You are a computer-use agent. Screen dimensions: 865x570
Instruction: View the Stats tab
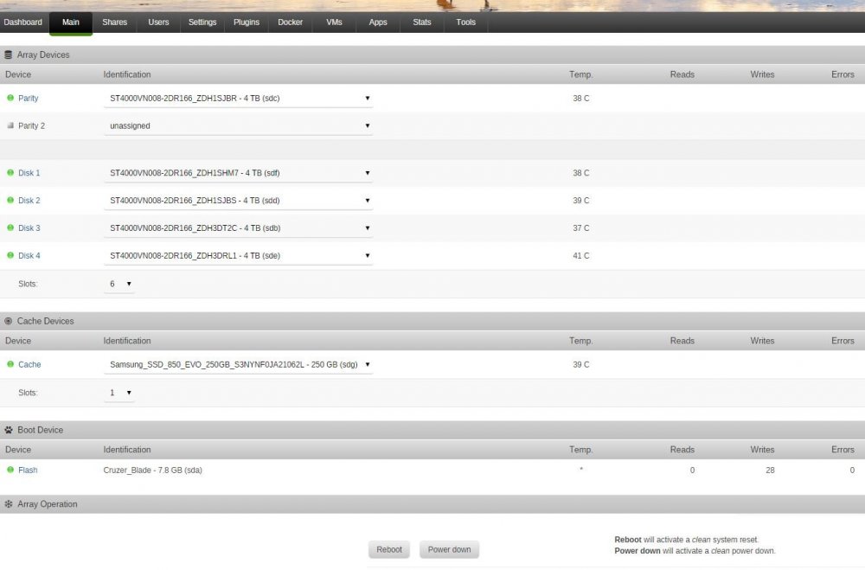(422, 22)
